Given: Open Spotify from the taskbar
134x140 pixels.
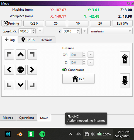Looking at the screenshot, I should point(42,134).
